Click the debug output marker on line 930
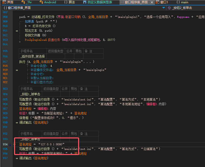 click(17, 122)
